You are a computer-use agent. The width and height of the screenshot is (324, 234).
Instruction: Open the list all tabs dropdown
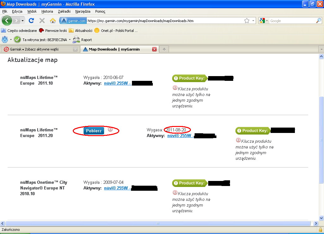(321, 49)
